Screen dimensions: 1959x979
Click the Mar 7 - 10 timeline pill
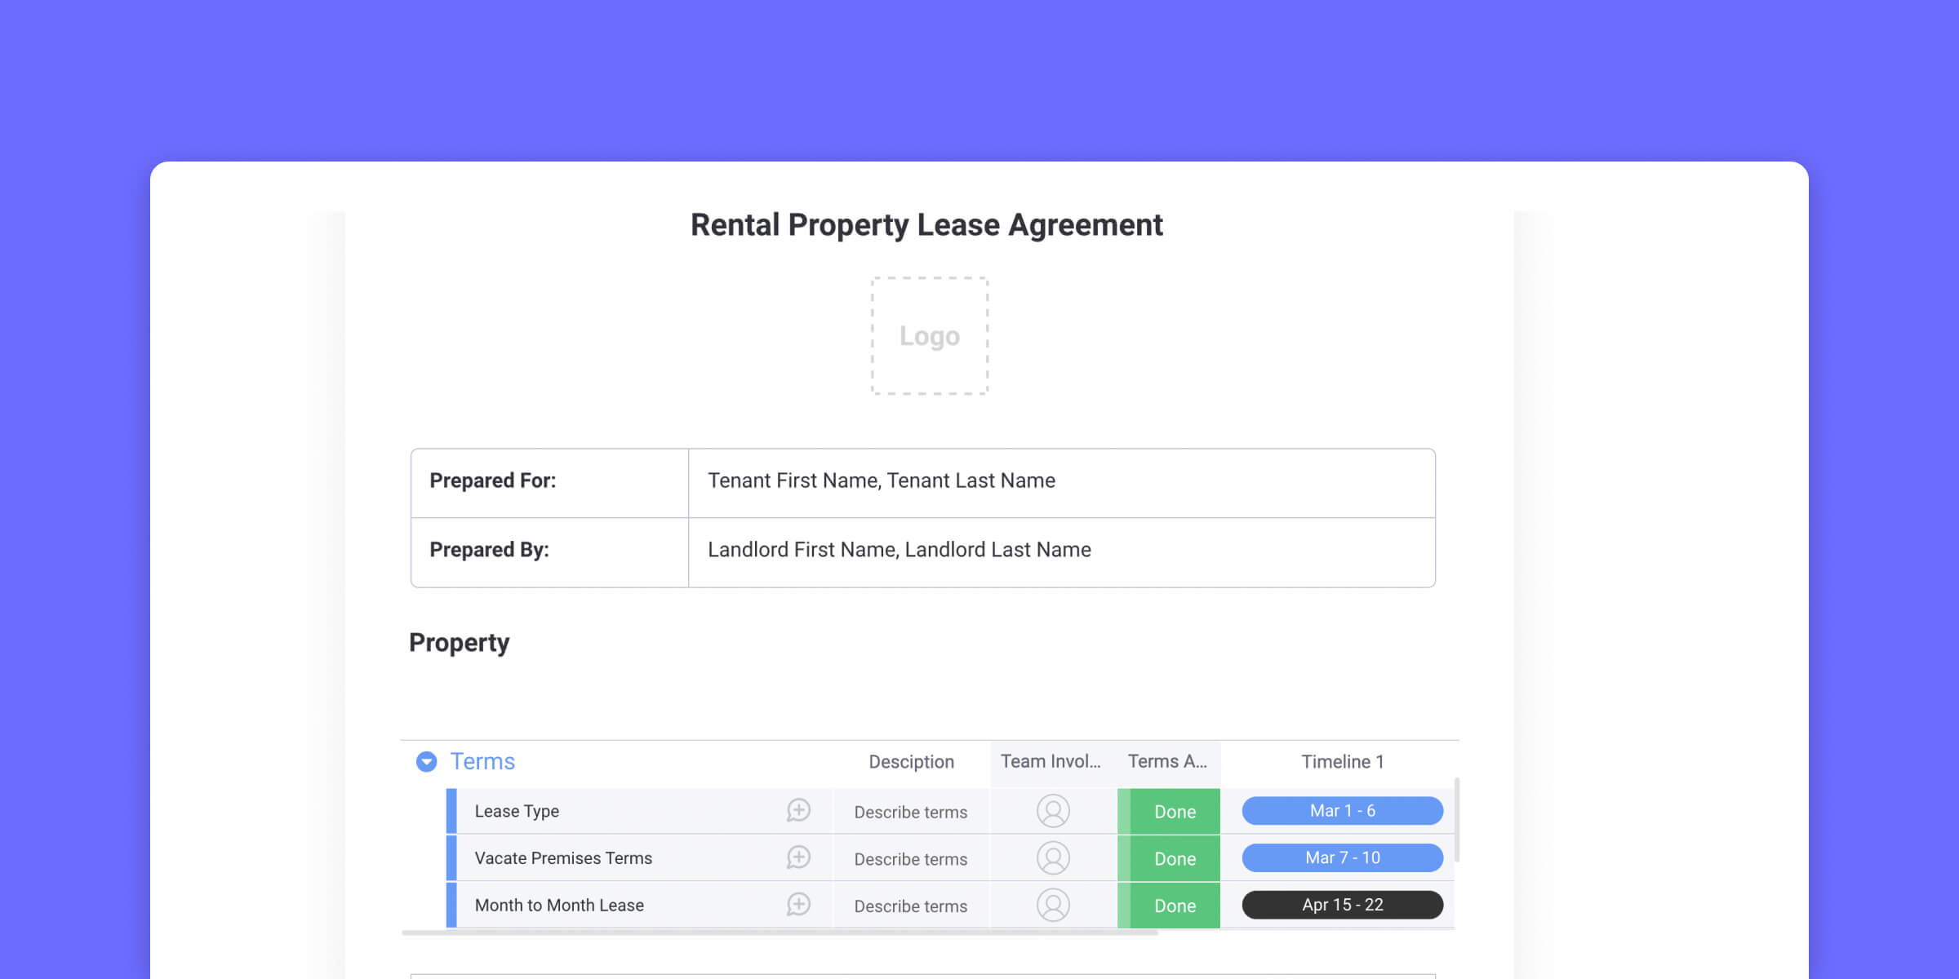tap(1342, 857)
